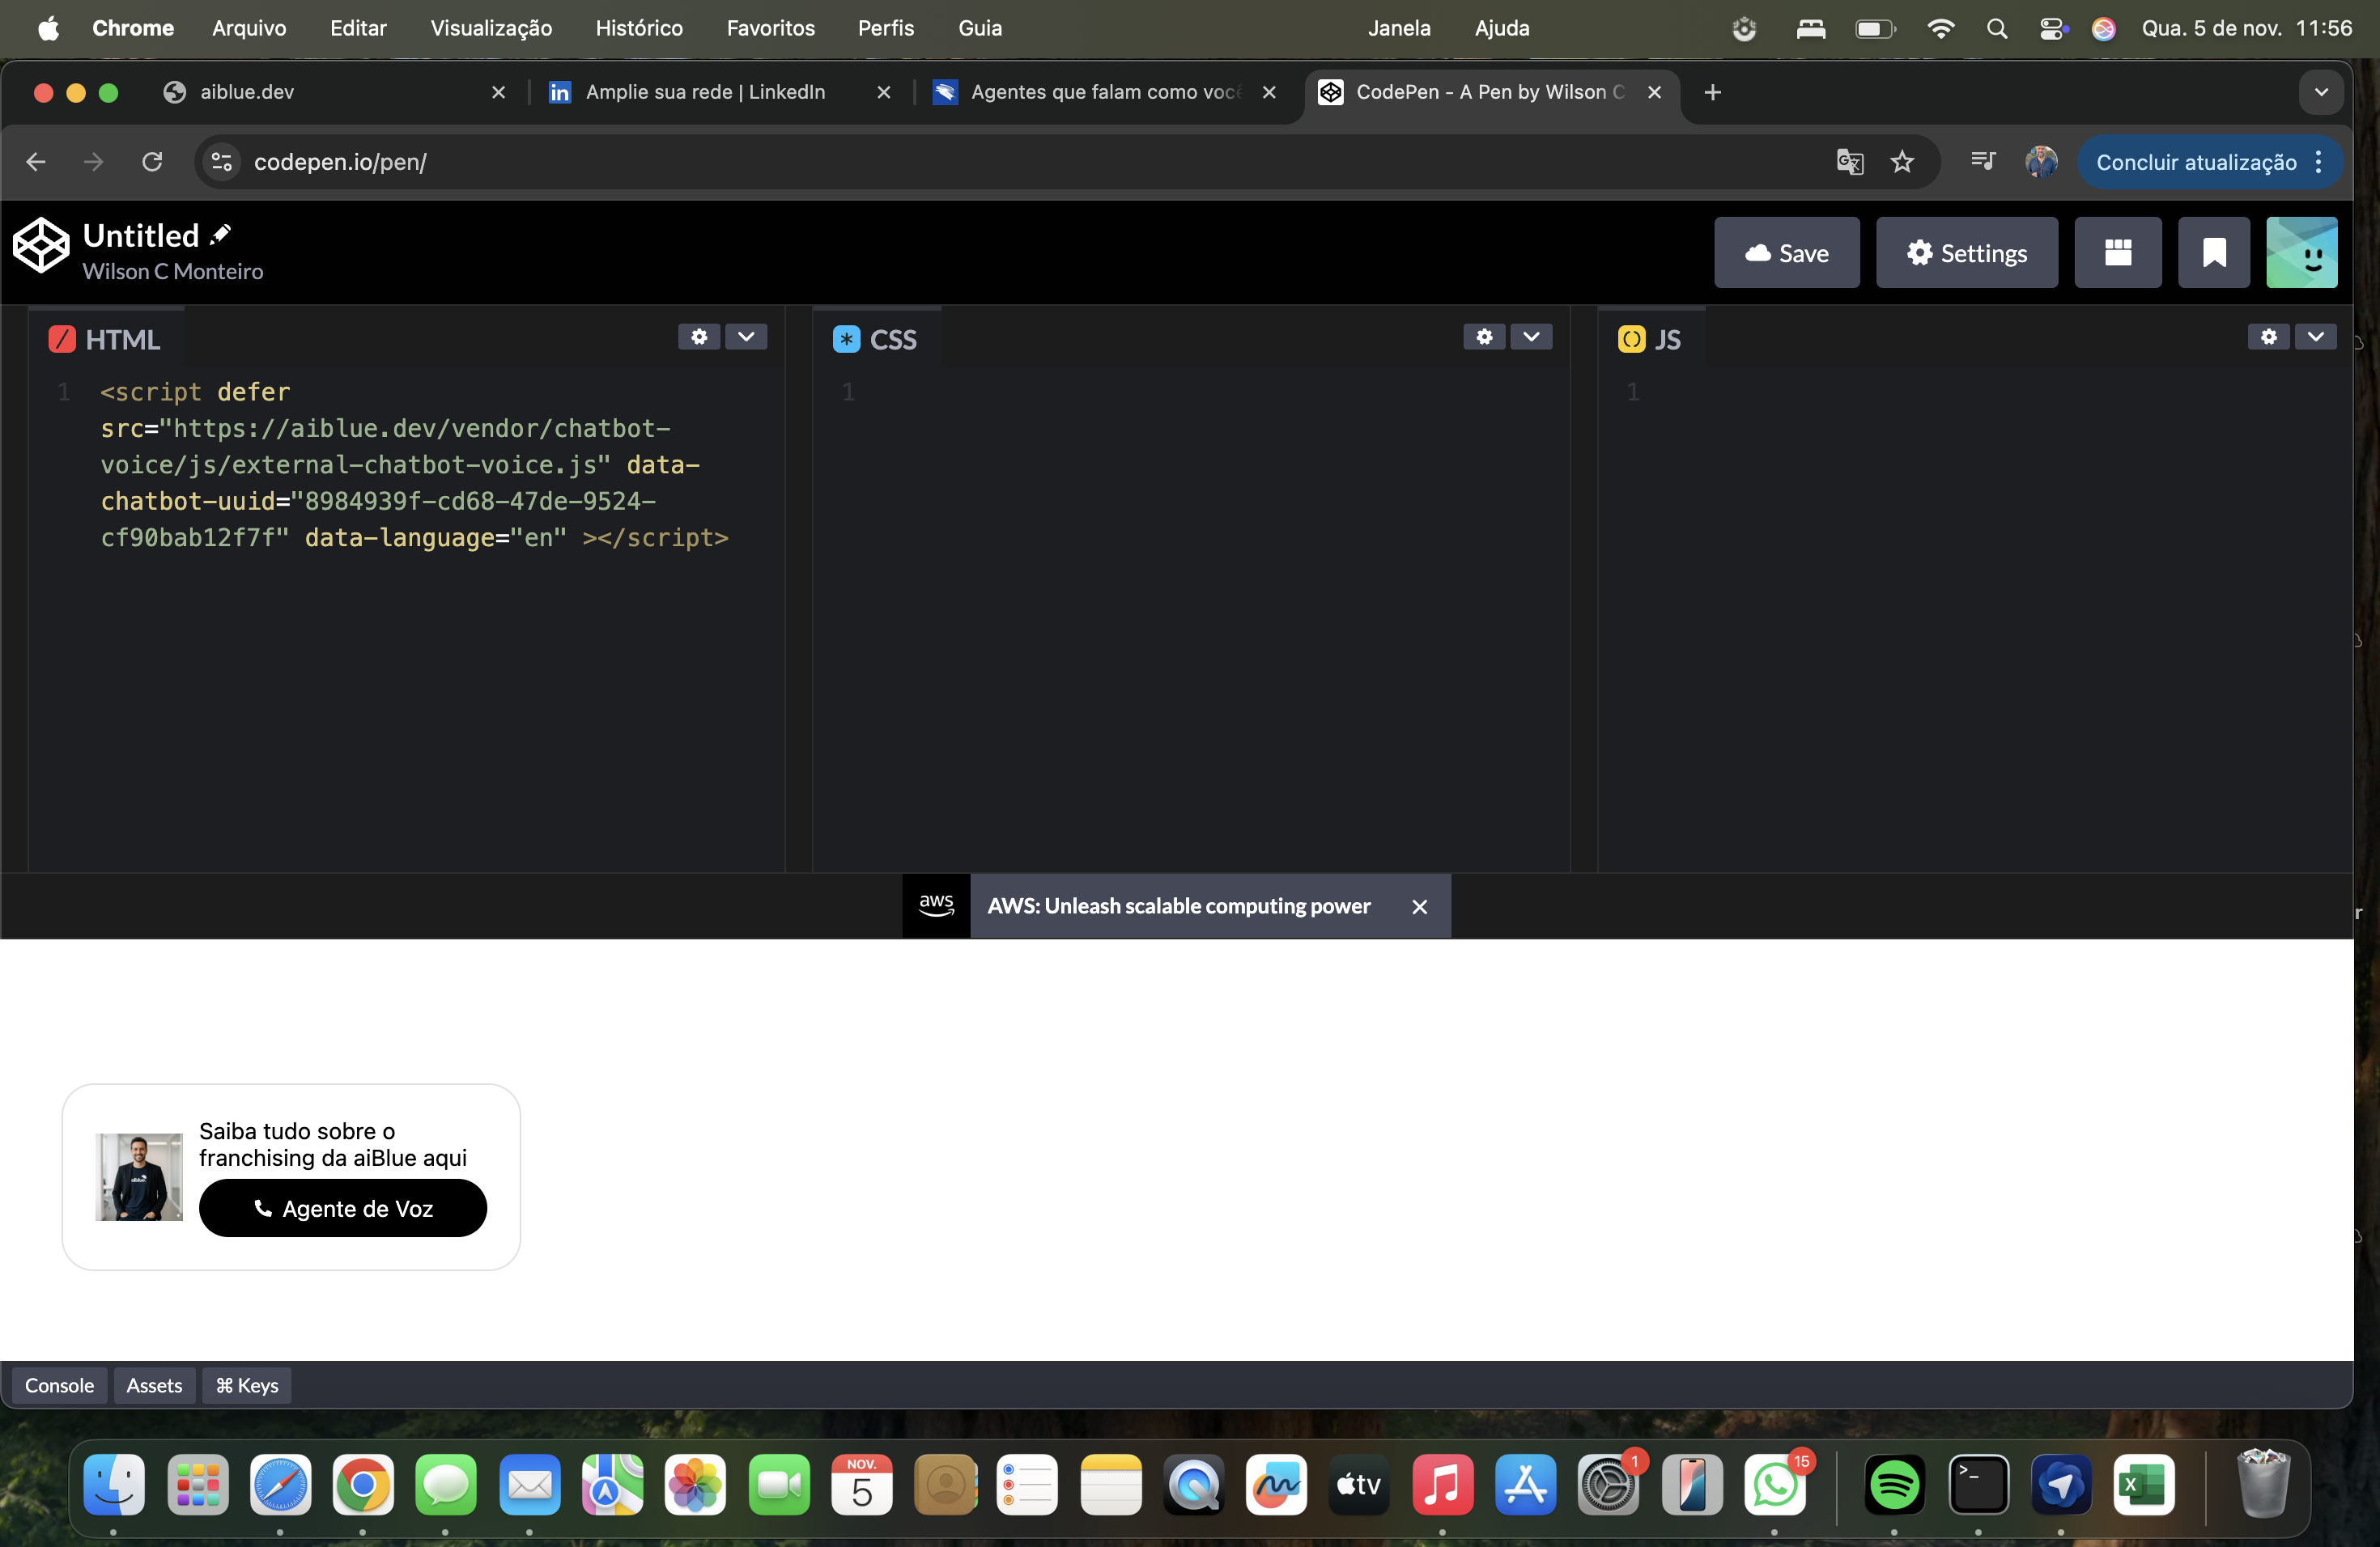2380x1547 pixels.
Task: Open CSS editor settings gear
Action: tap(1483, 337)
